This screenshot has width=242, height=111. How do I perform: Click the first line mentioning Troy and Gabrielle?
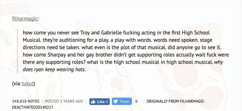click(116, 33)
